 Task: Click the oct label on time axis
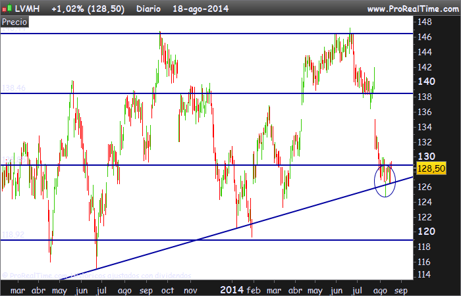coord(168,291)
